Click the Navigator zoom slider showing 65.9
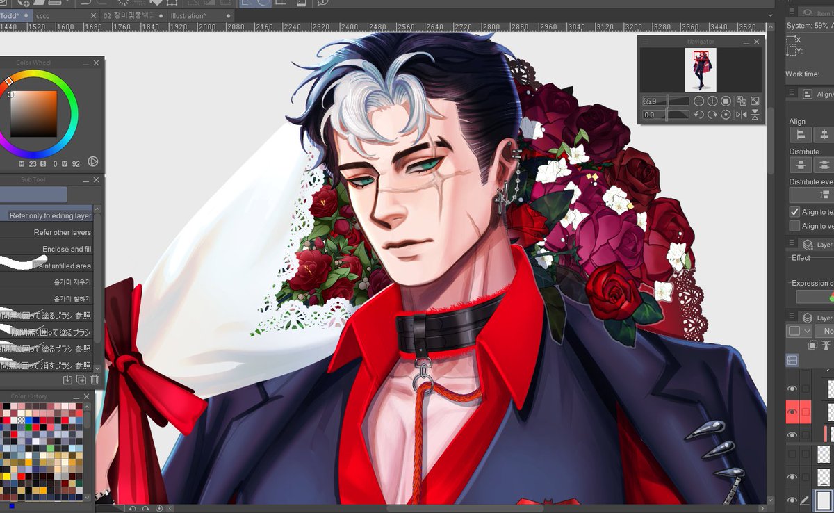This screenshot has width=834, height=513. [665, 101]
